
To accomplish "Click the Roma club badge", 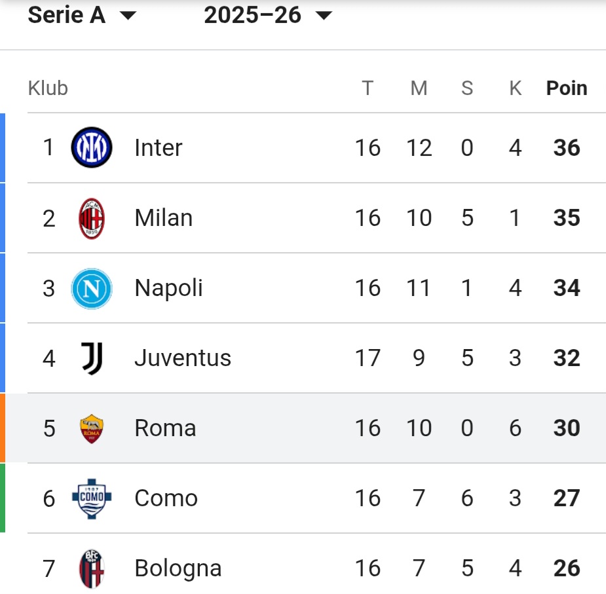I will tap(92, 428).
